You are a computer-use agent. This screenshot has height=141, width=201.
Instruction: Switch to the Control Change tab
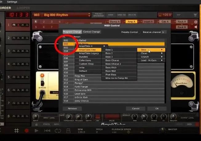pyautogui.click(x=91, y=32)
